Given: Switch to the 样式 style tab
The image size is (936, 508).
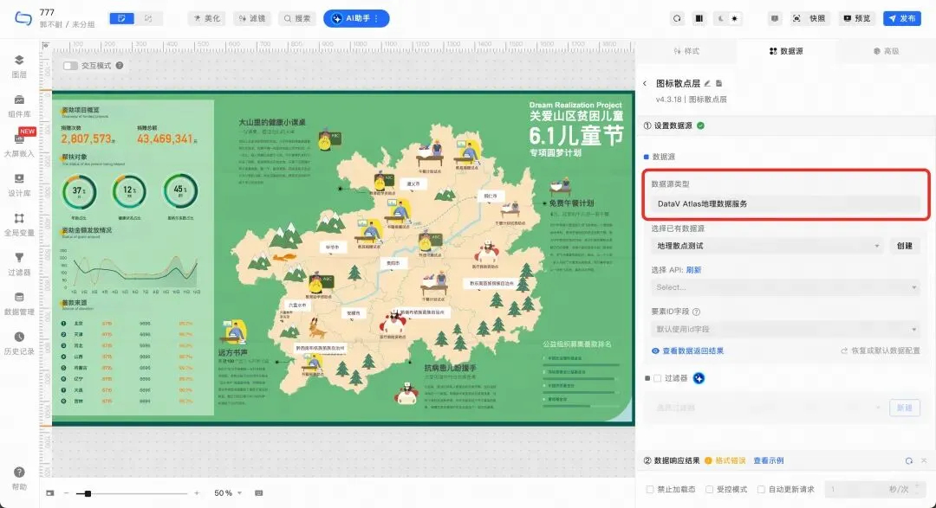Looking at the screenshot, I should tap(686, 51).
